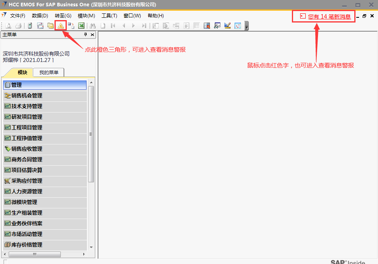Click the mobile phone SMS toolbar icon

[30, 26]
